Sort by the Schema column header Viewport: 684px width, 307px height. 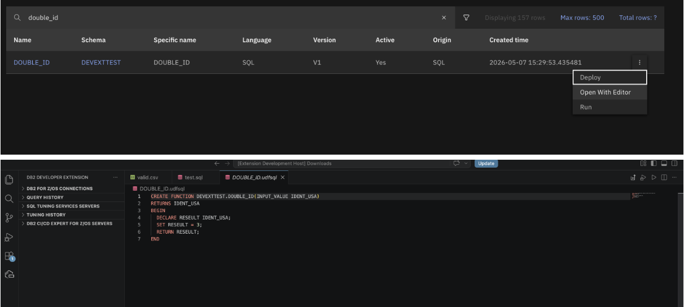pos(94,41)
